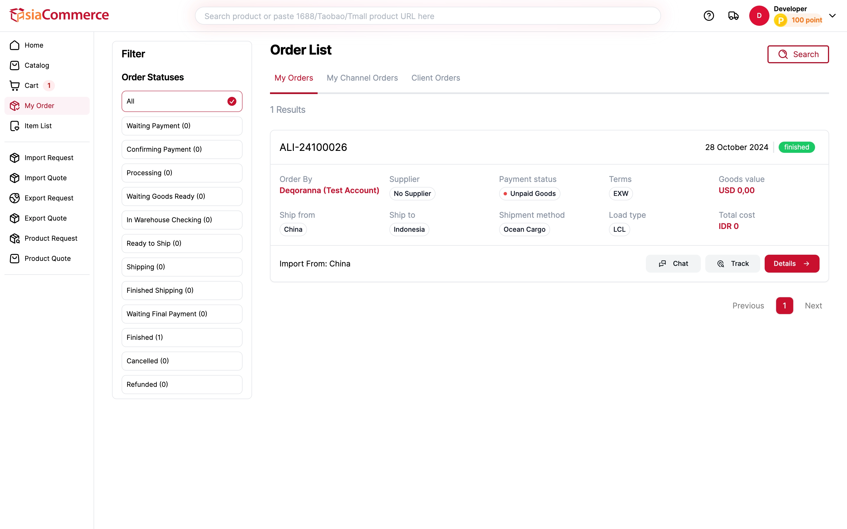Expand the Developer account dropdown chevron
This screenshot has height=529, width=847.
[832, 16]
